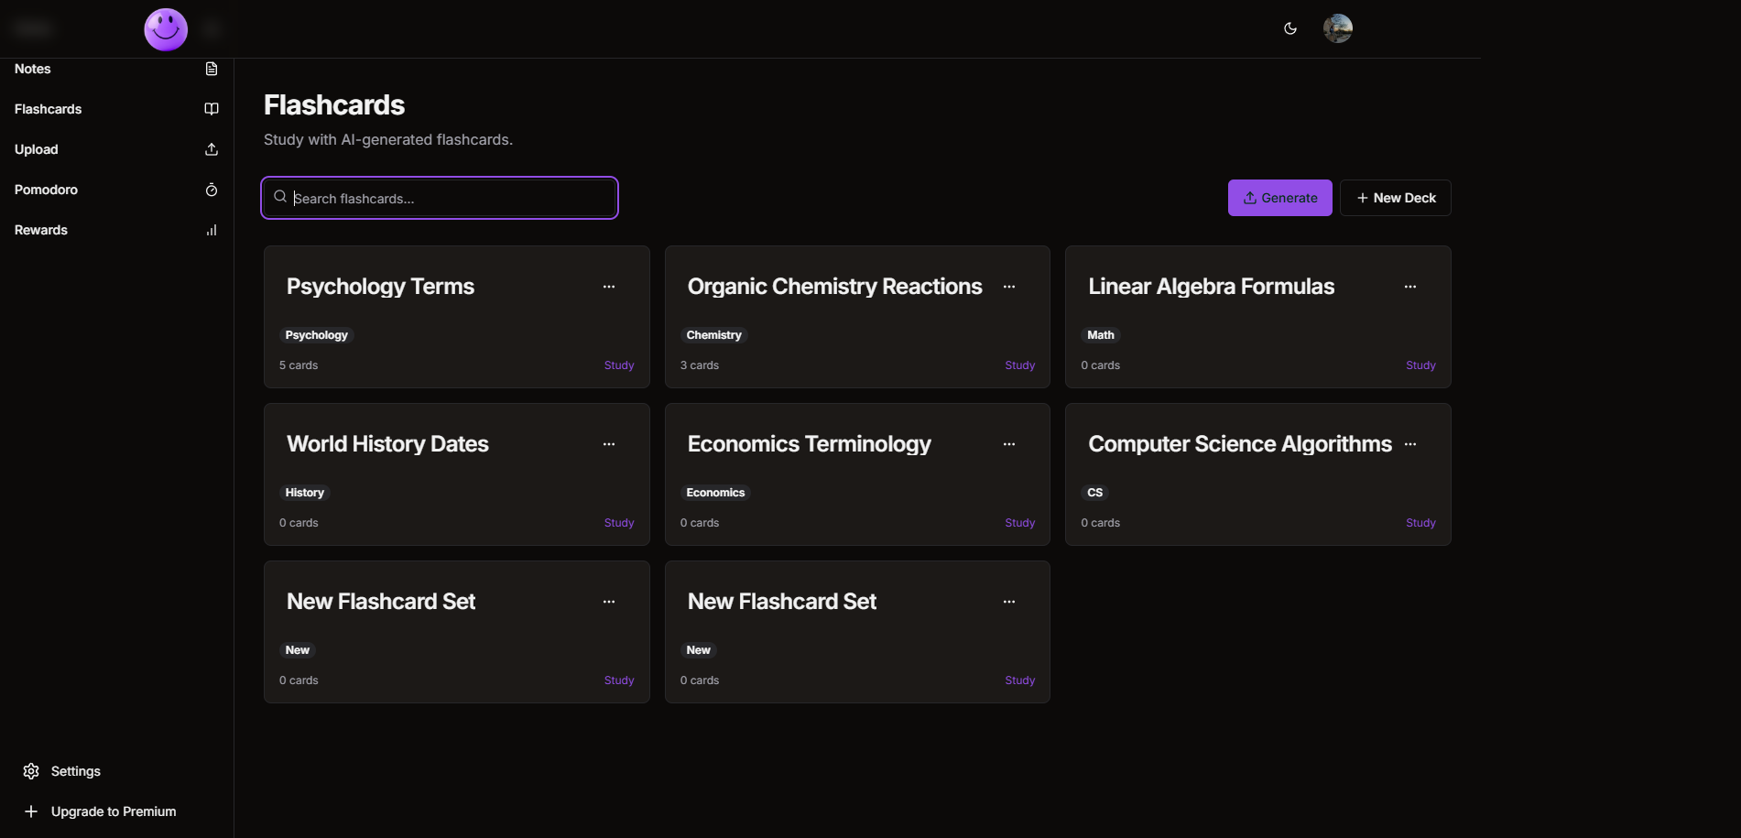Click the purple smiley face logo
This screenshot has height=838, width=1741.
166,29
